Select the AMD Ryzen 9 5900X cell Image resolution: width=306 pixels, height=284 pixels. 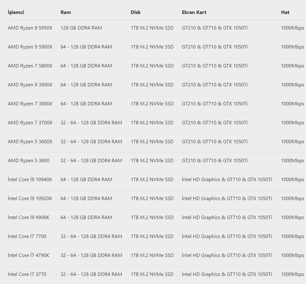30,47
